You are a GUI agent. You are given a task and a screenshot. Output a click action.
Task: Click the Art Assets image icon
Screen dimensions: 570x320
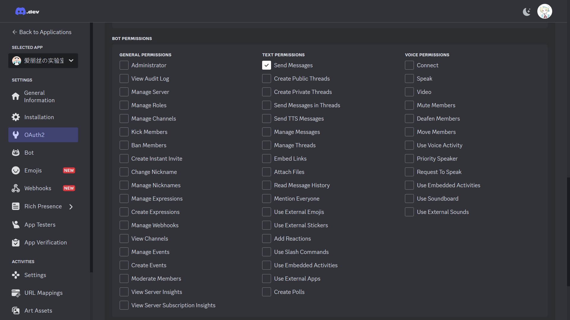(16, 311)
